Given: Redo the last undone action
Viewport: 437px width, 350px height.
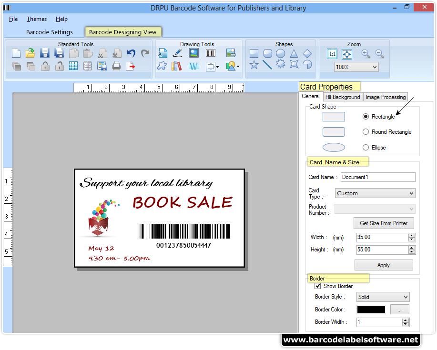Looking at the screenshot, I should [x=145, y=53].
